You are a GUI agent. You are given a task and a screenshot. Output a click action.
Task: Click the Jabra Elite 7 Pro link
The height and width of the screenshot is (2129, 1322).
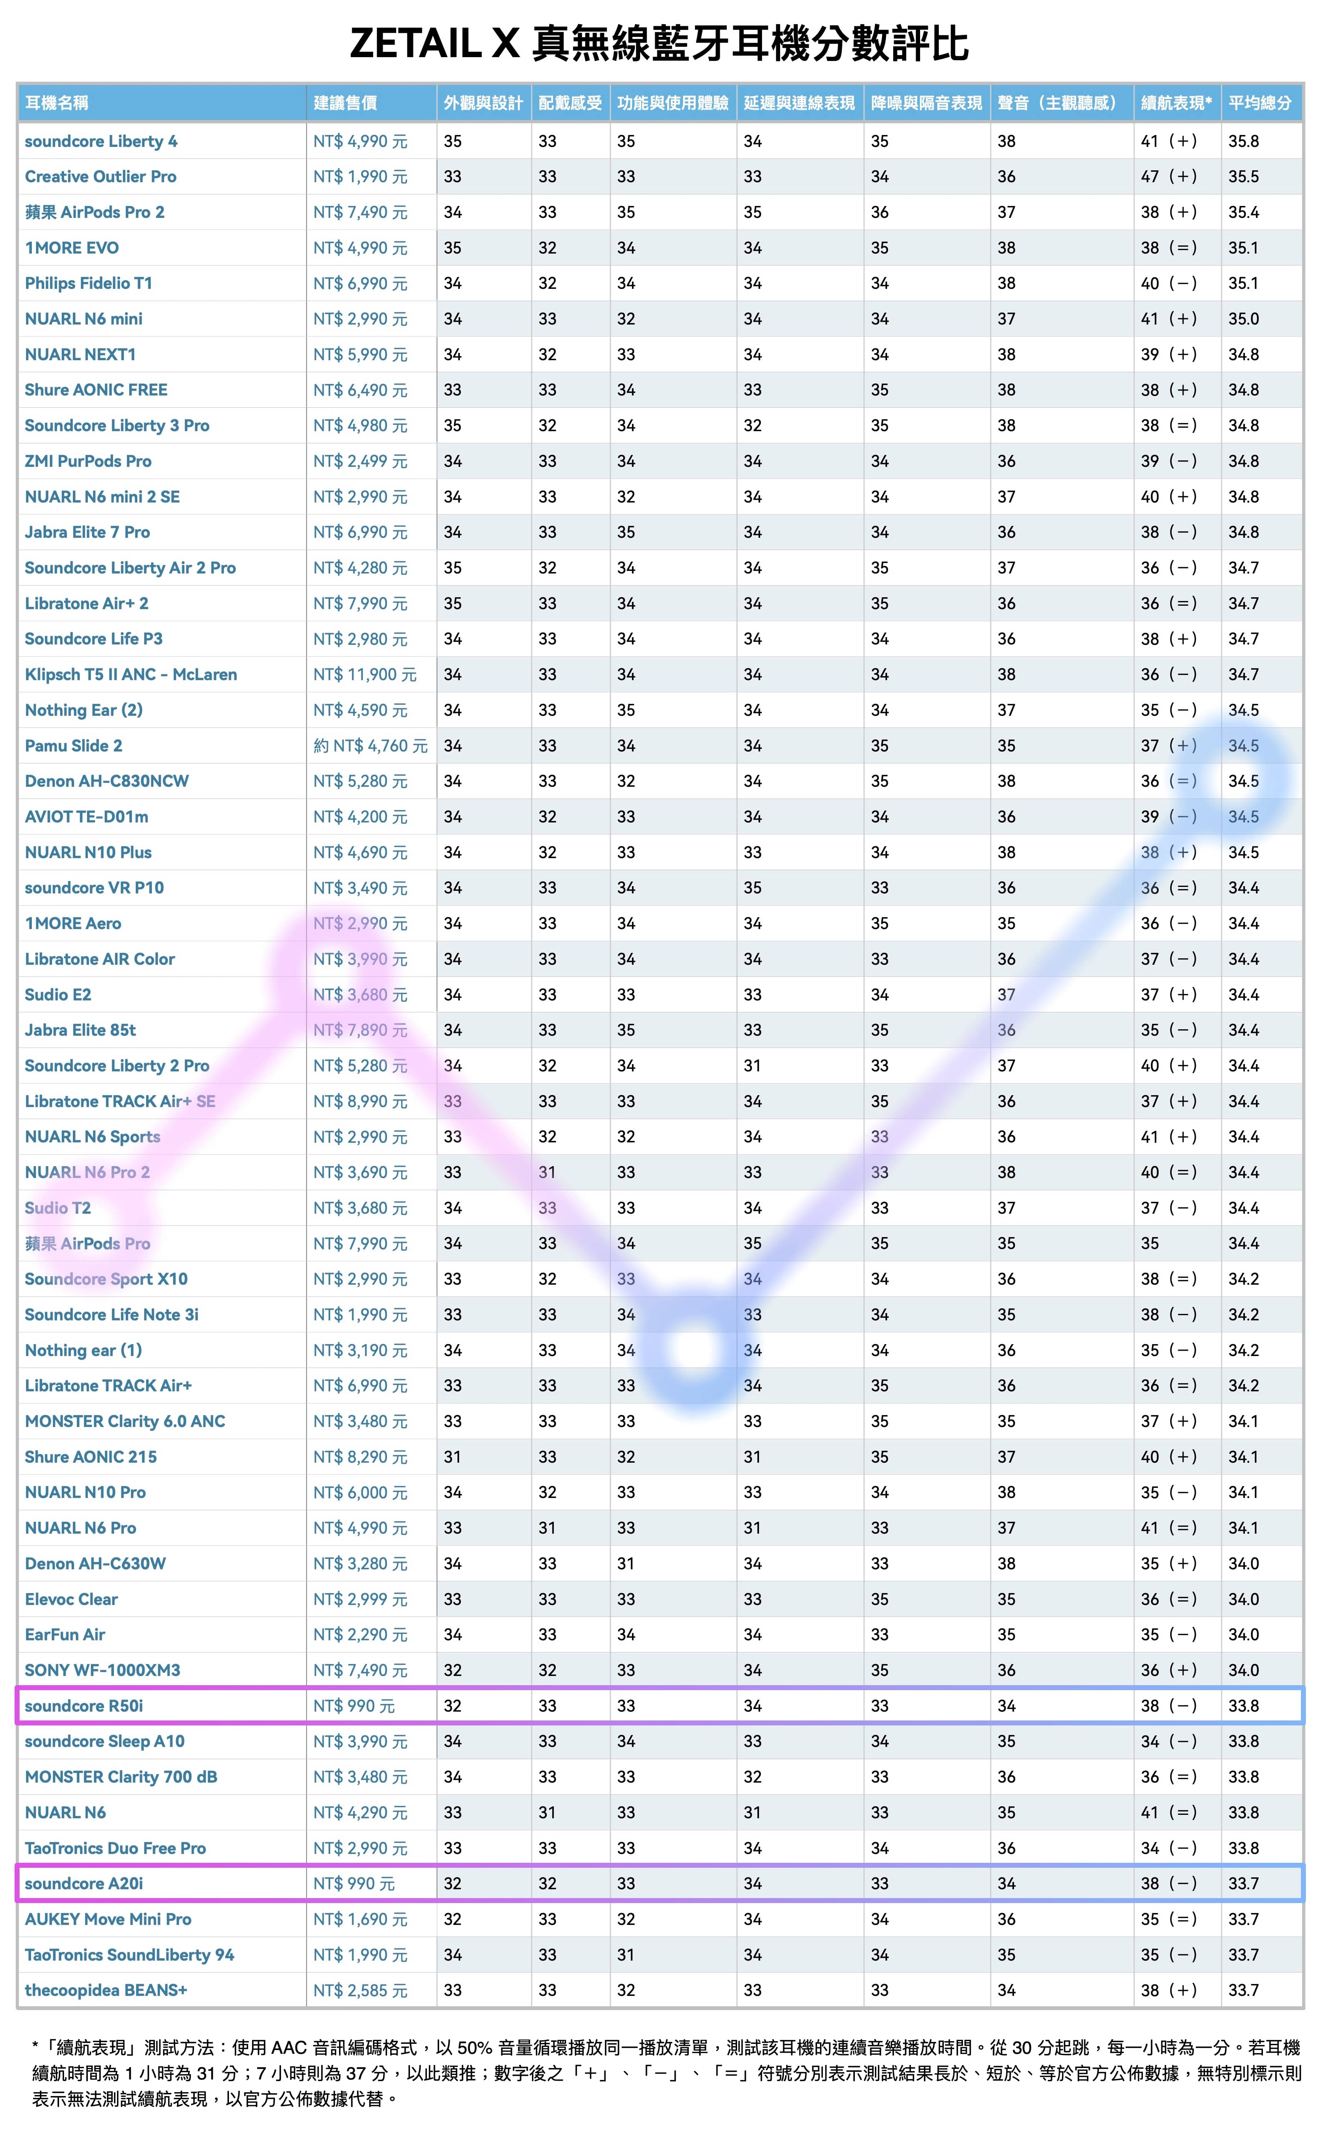[x=87, y=532]
